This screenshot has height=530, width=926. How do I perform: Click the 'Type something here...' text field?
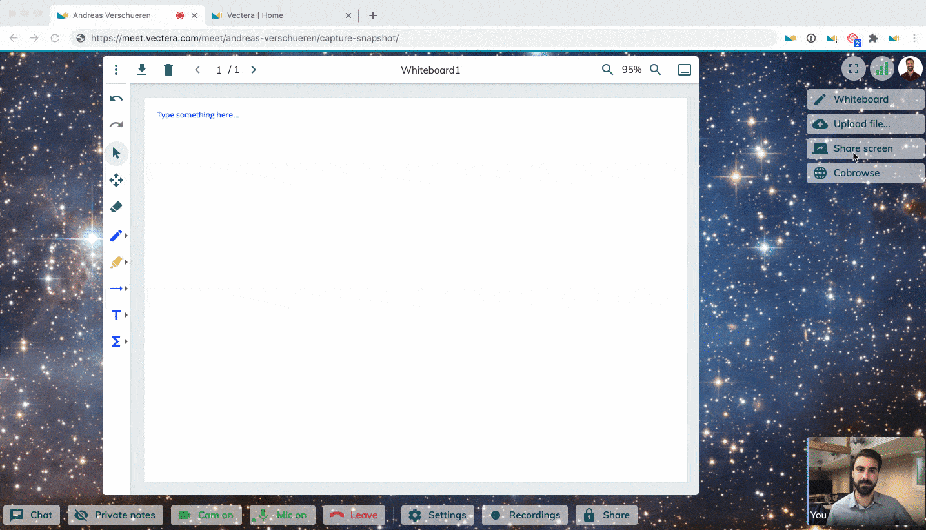(x=197, y=115)
